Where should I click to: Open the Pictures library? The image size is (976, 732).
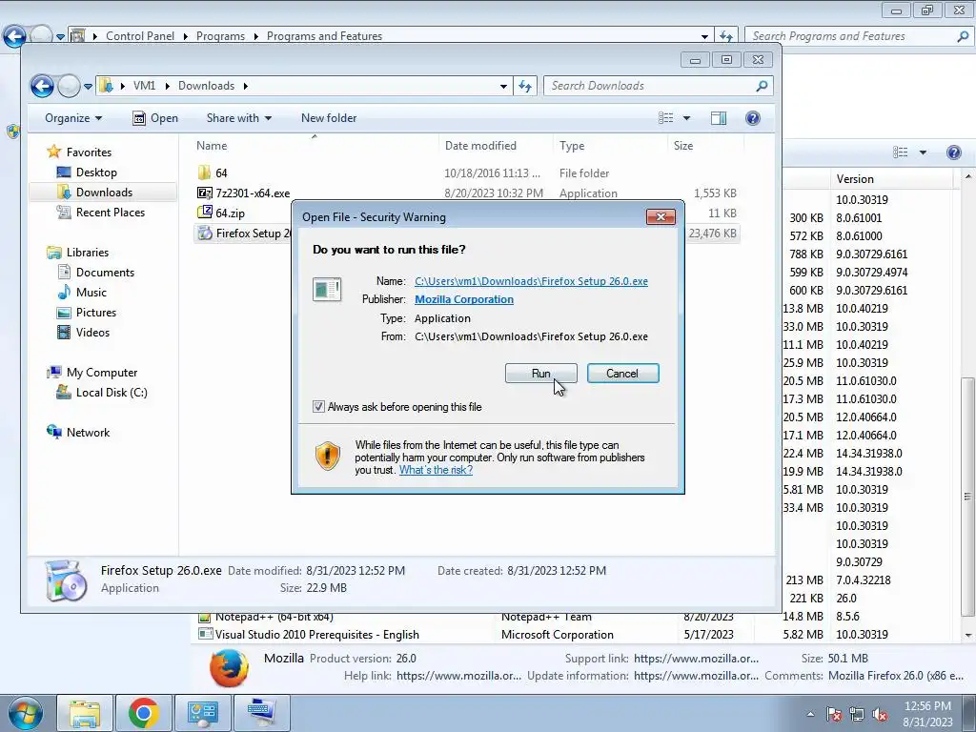coord(96,313)
